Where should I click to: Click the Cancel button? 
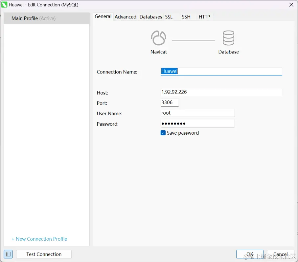coord(281,254)
